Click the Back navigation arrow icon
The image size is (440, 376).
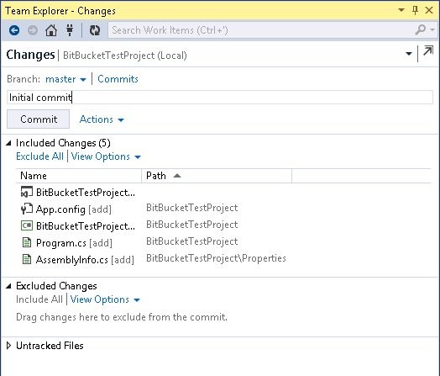point(14,30)
